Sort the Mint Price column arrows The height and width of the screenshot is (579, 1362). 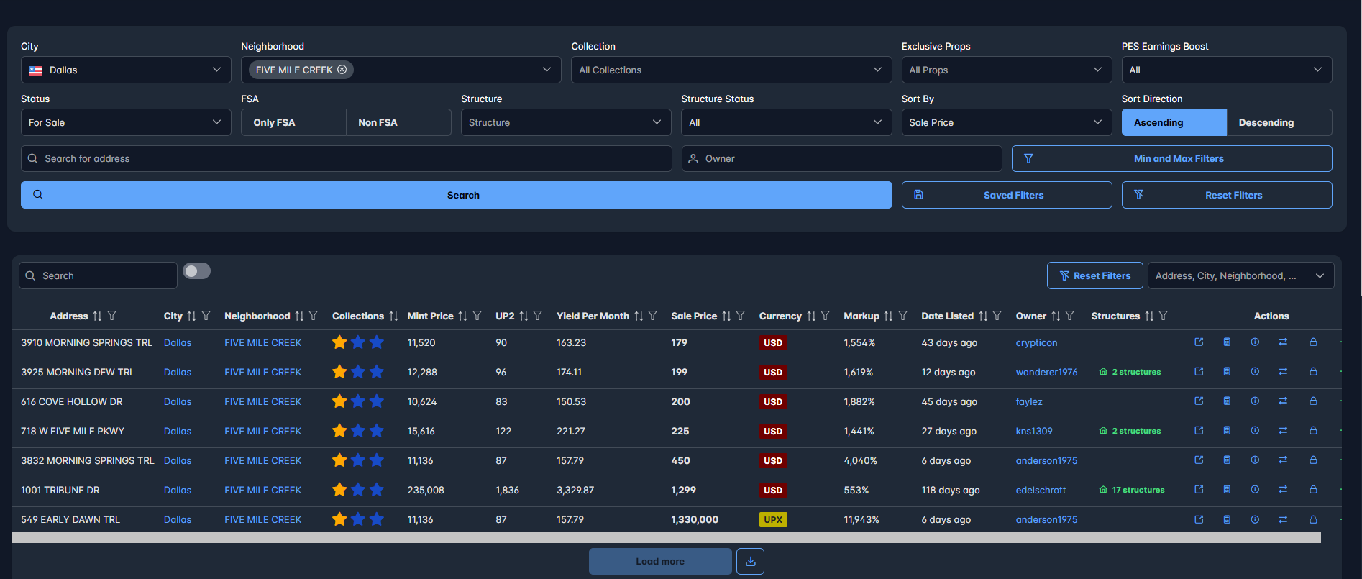462,316
